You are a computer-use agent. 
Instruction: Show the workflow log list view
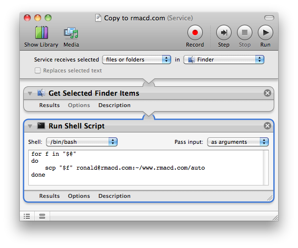click(27, 216)
